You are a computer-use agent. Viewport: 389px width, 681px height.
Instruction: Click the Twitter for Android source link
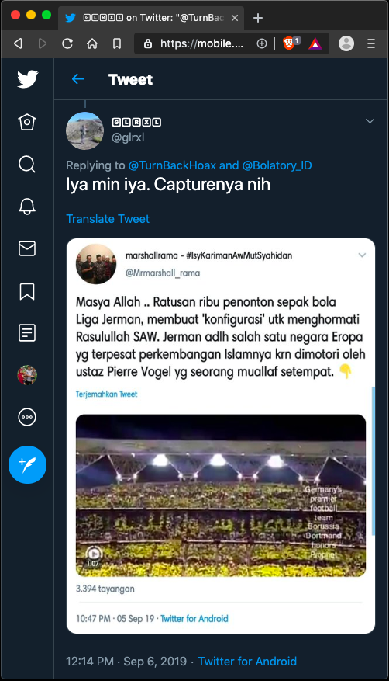[247, 661]
